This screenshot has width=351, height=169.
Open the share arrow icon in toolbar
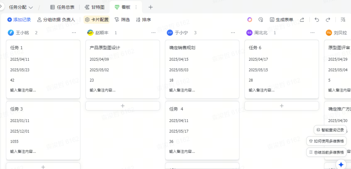point(302,20)
